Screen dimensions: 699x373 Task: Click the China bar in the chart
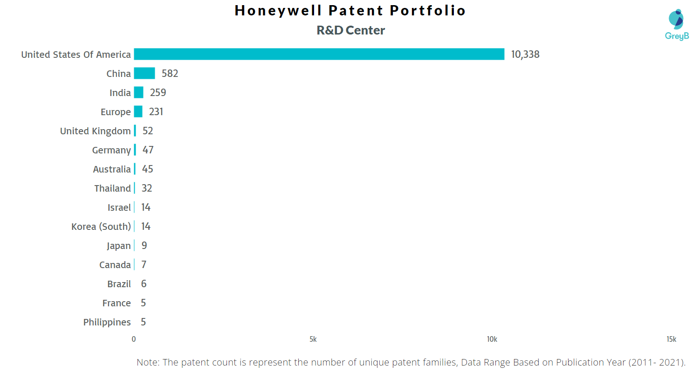click(144, 73)
